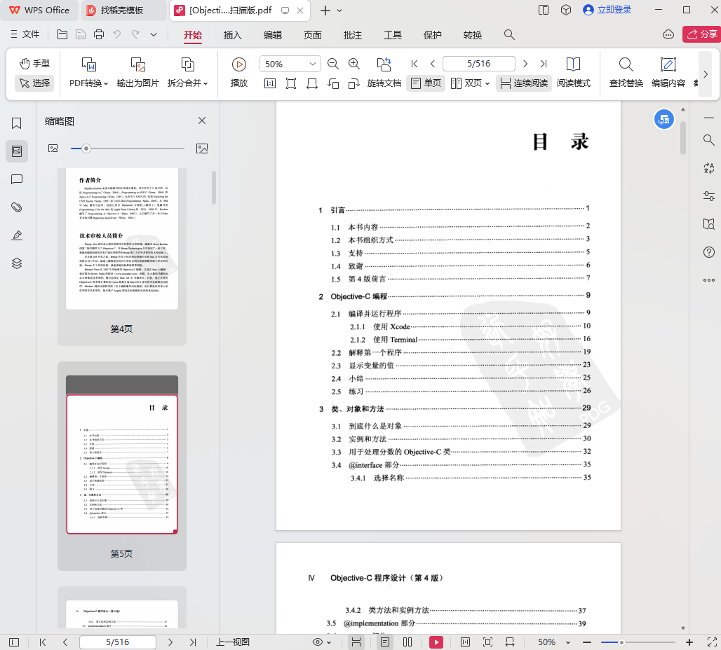Image resolution: width=721 pixels, height=650 pixels.
Task: Switch to the 插入 ribbon tab
Action: pos(232,35)
